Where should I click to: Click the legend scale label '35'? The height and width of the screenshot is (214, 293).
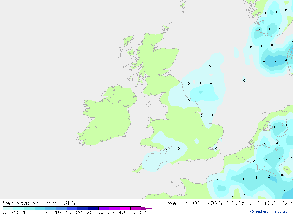click(x=111, y=212)
